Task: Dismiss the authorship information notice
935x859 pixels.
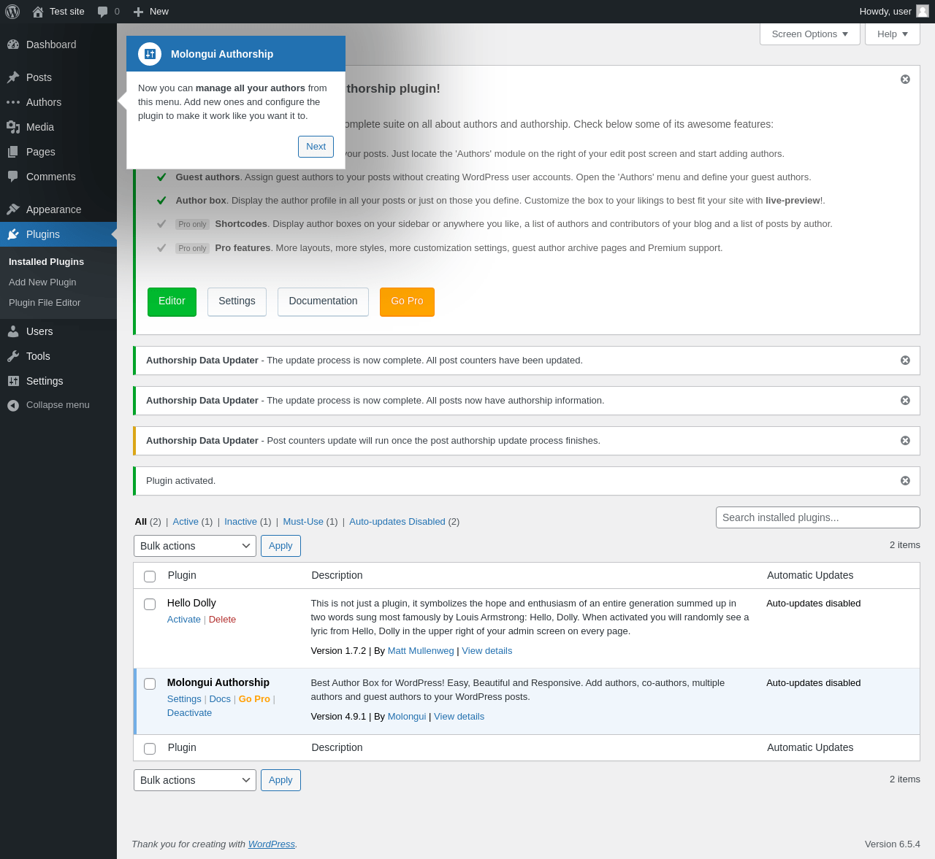Action: coord(905,401)
